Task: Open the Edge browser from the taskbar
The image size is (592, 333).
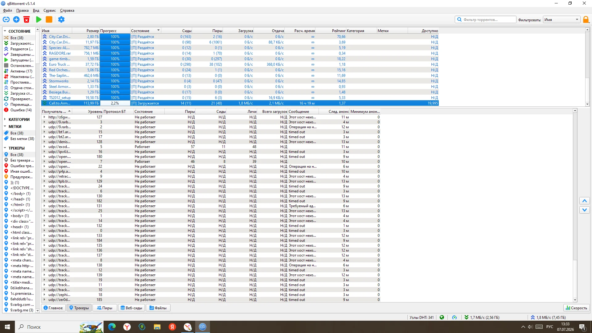Action: pyautogui.click(x=112, y=327)
